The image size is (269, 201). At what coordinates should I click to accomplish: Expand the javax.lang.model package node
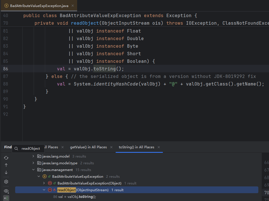[33, 156]
